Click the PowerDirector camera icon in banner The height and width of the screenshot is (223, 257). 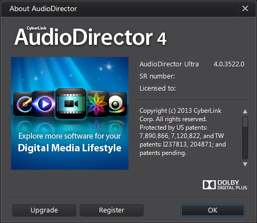[71, 104]
